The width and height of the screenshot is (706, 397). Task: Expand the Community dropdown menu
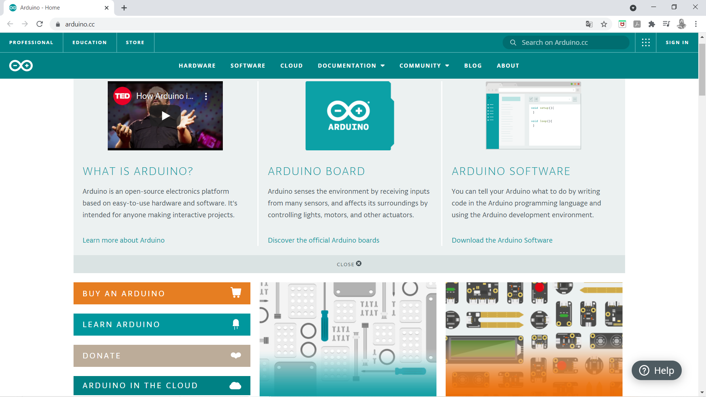pos(424,66)
